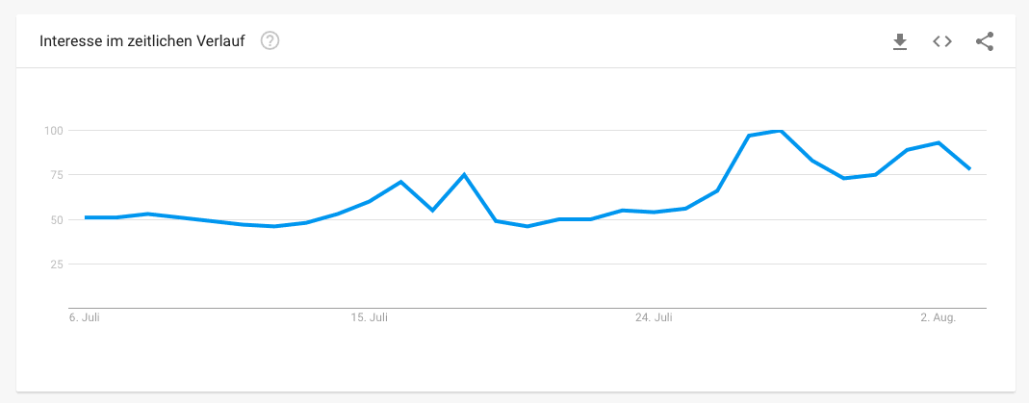Click the sharp peak touching the 75 gridline
The width and height of the screenshot is (1029, 403).
click(464, 174)
